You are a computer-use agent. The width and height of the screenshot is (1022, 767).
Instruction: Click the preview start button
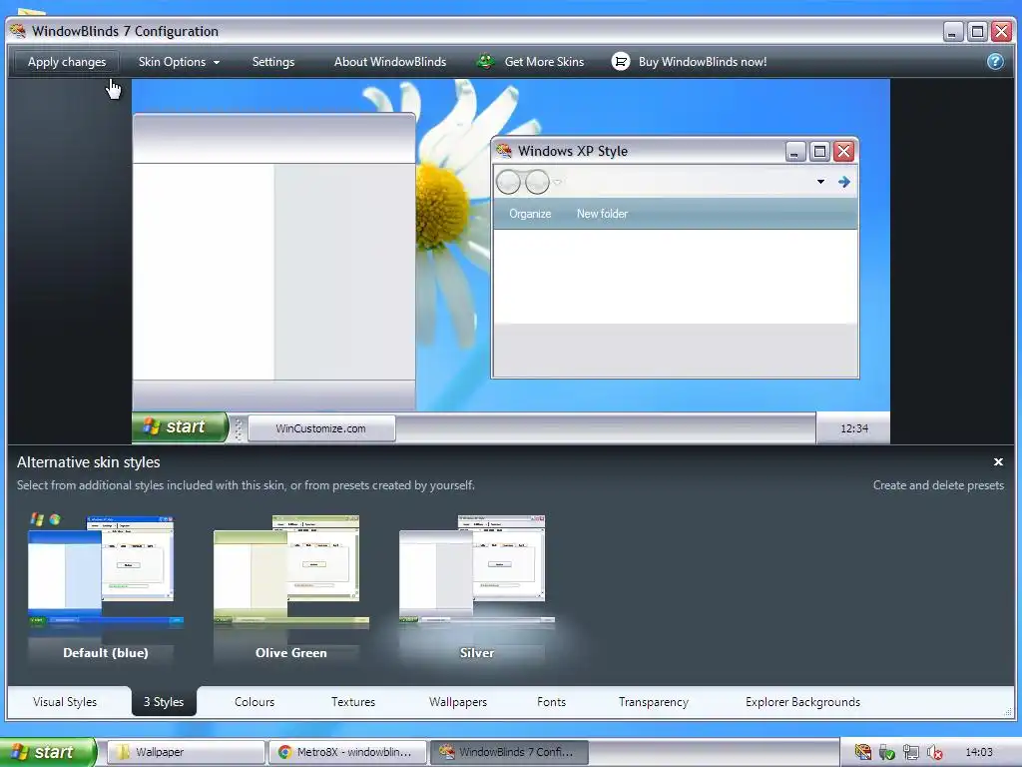[x=180, y=427]
